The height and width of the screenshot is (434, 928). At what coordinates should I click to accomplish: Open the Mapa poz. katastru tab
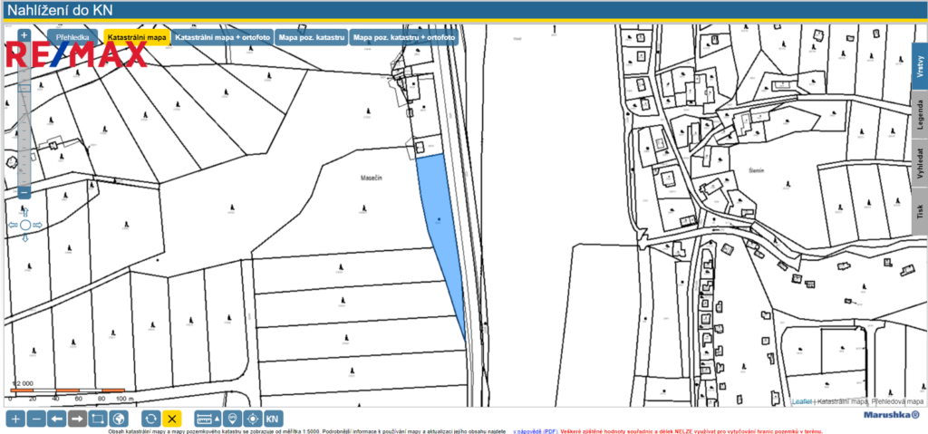pyautogui.click(x=312, y=37)
